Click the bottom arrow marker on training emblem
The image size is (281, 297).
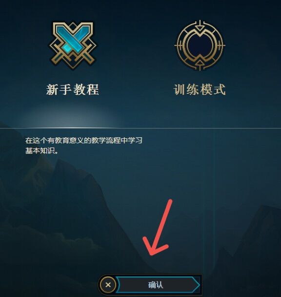point(200,64)
